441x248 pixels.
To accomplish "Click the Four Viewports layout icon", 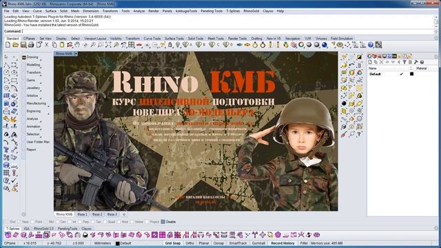I will coord(132,45).
